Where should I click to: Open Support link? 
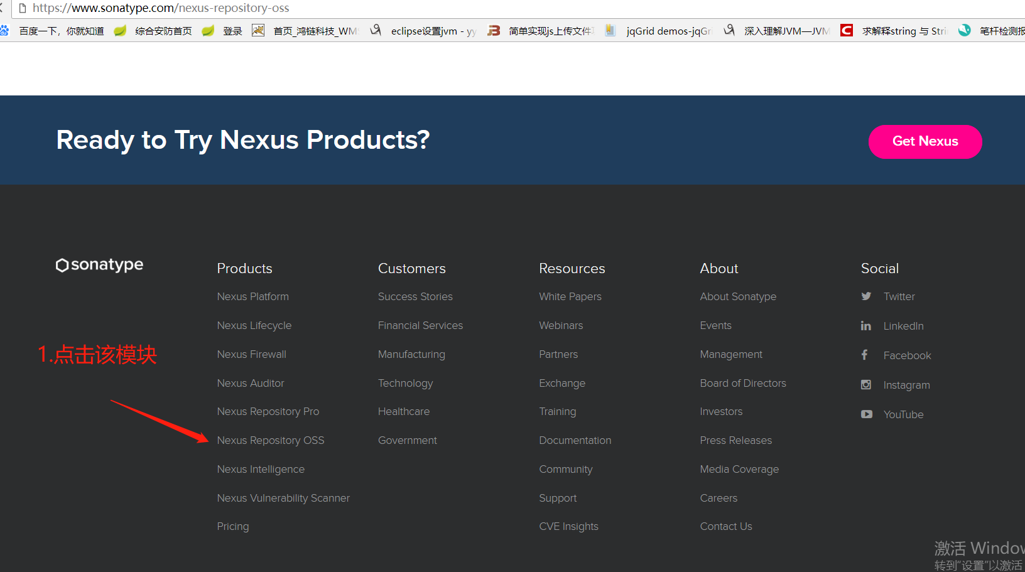point(558,498)
